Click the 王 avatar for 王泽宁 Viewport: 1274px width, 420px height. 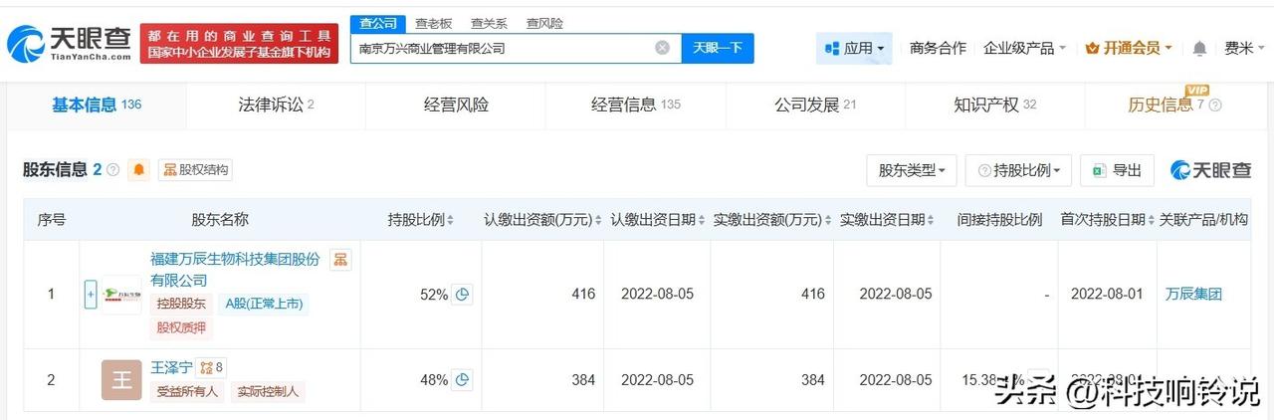pyautogui.click(x=121, y=380)
